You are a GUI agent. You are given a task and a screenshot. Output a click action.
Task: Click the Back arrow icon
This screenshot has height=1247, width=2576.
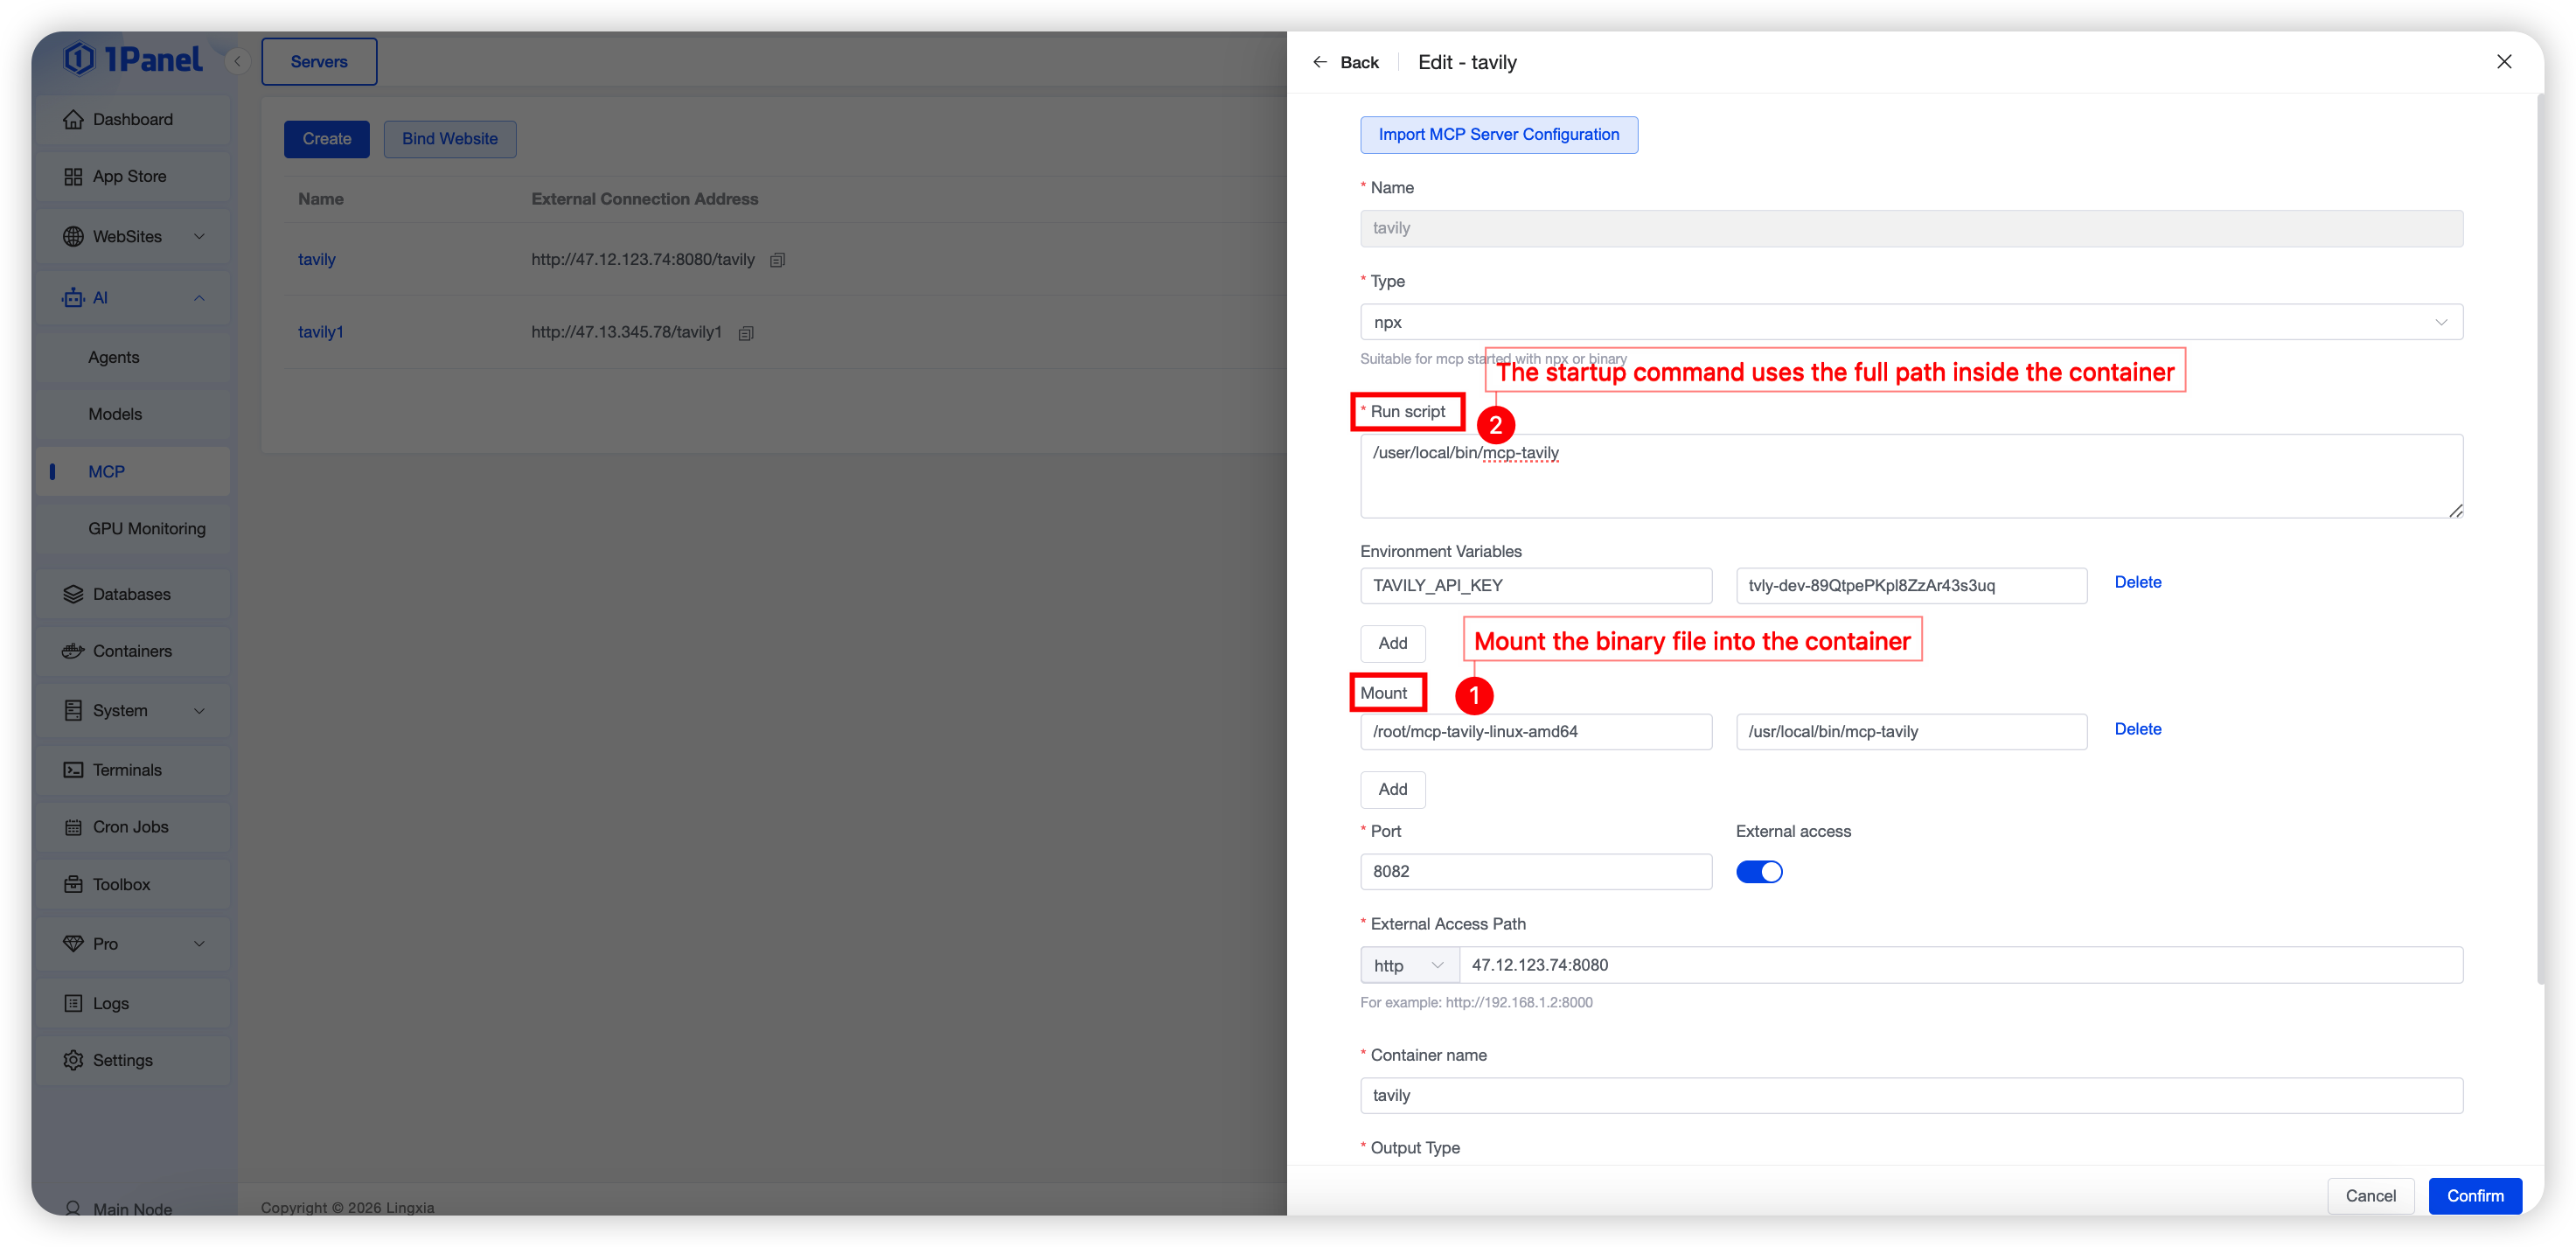coord(1319,62)
